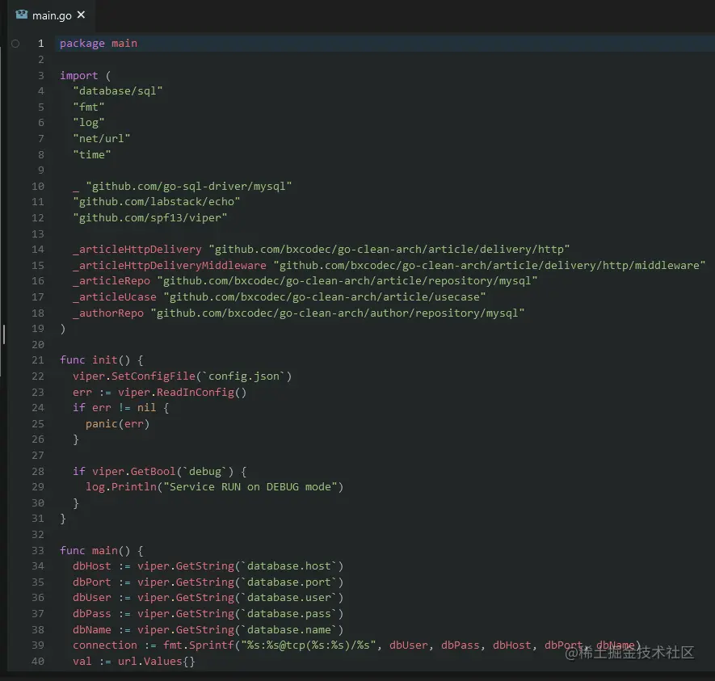Click "if err != nil" on line 24
The height and width of the screenshot is (681, 715).
click(115, 407)
